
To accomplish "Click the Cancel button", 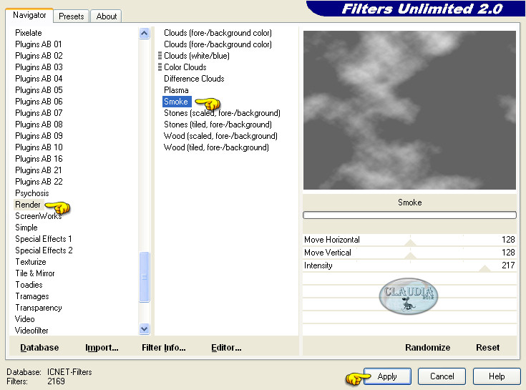I will click(x=442, y=376).
